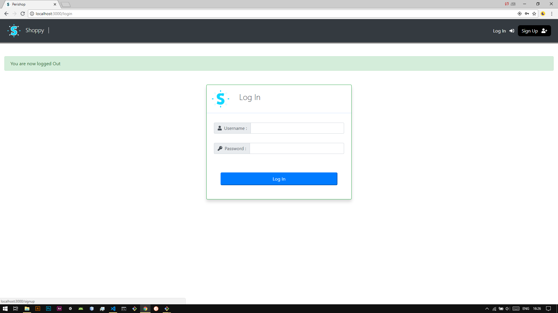
Task: Click the Shoppy text label in navbar
Action: [x=34, y=30]
